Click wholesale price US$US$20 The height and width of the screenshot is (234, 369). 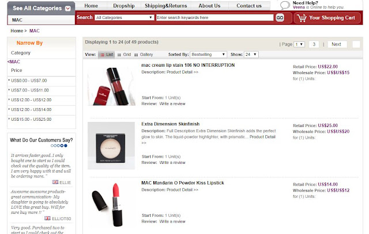[x=338, y=132]
